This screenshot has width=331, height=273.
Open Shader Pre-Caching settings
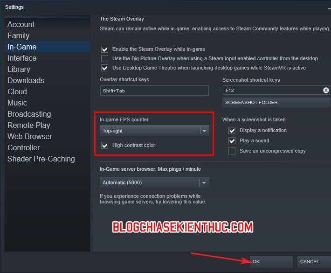(48, 159)
